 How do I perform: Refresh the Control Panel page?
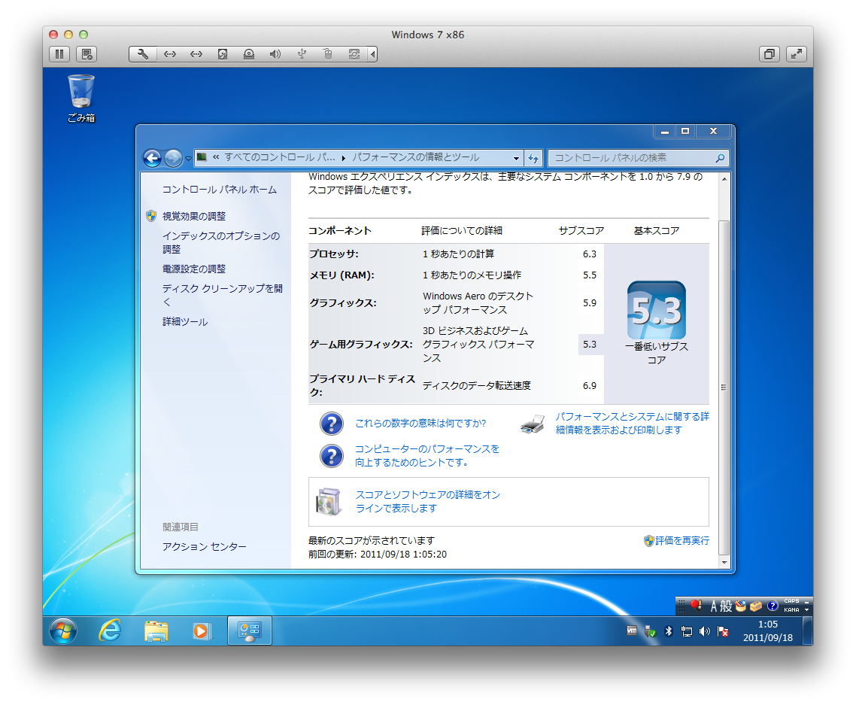[533, 158]
